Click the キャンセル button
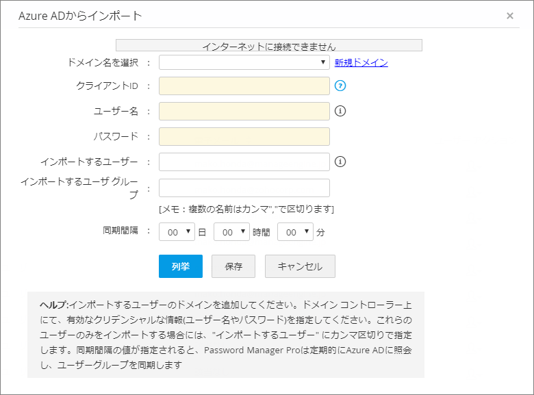534x395 pixels. point(300,266)
